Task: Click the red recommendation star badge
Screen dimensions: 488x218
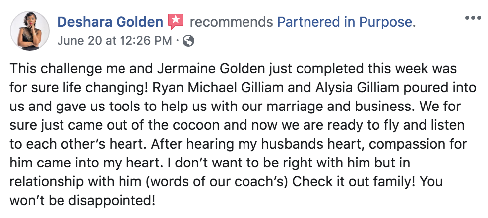Action: (x=176, y=22)
